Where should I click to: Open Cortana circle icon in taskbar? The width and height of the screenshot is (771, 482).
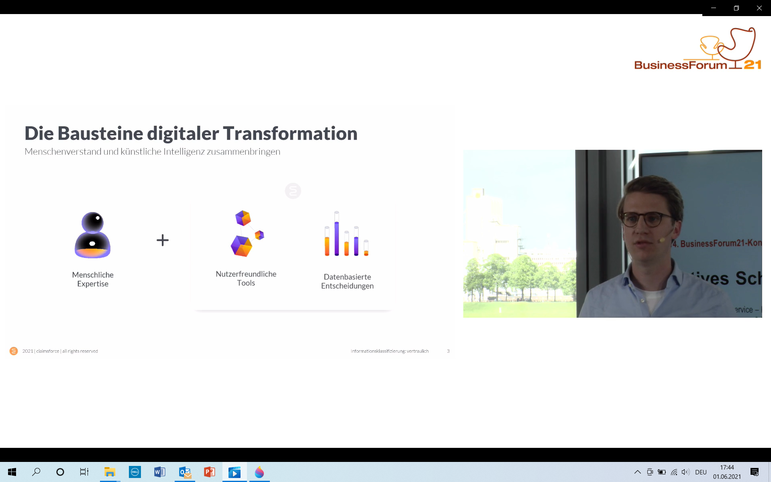click(60, 472)
